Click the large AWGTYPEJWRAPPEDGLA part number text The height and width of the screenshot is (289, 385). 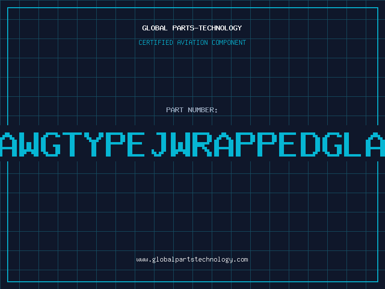click(192, 144)
